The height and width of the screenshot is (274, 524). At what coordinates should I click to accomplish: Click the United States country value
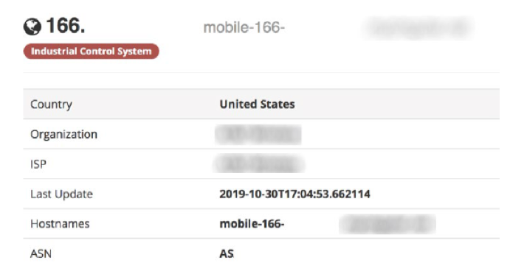(x=257, y=105)
